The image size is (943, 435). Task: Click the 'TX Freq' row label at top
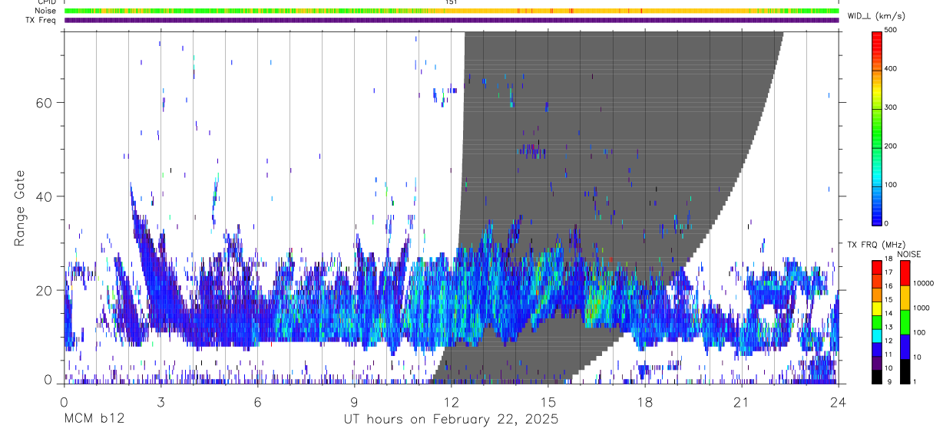pos(41,20)
